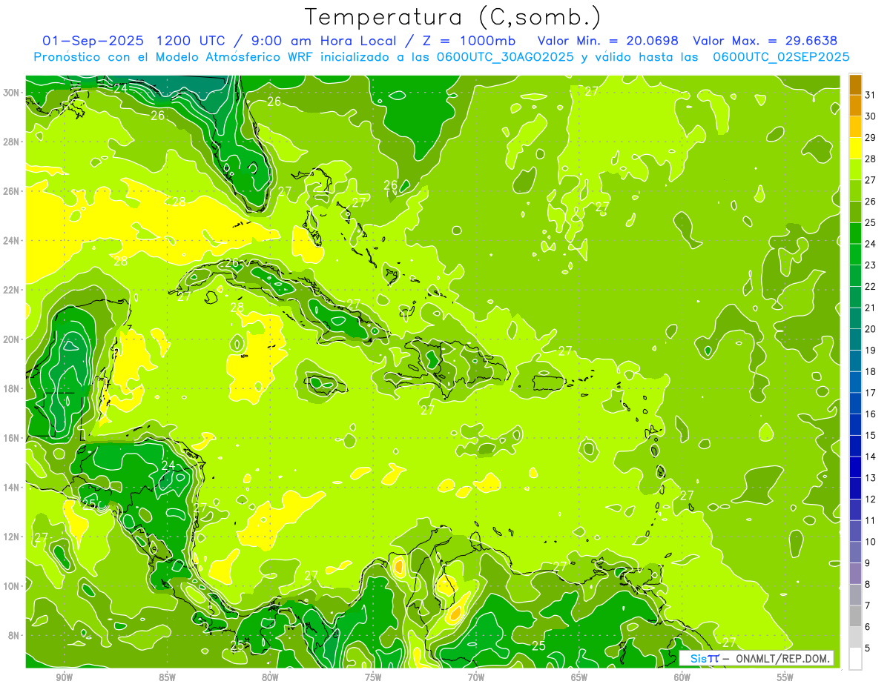The height and width of the screenshot is (687, 890).
Task: Click the color bar label 31
Action: pos(871,94)
